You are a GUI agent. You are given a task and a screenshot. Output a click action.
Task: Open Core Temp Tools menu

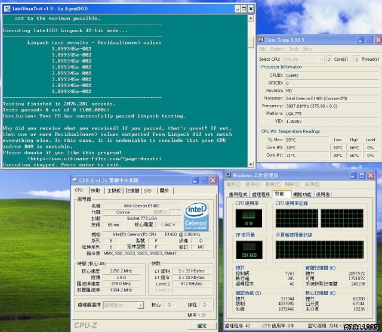tap(294, 49)
